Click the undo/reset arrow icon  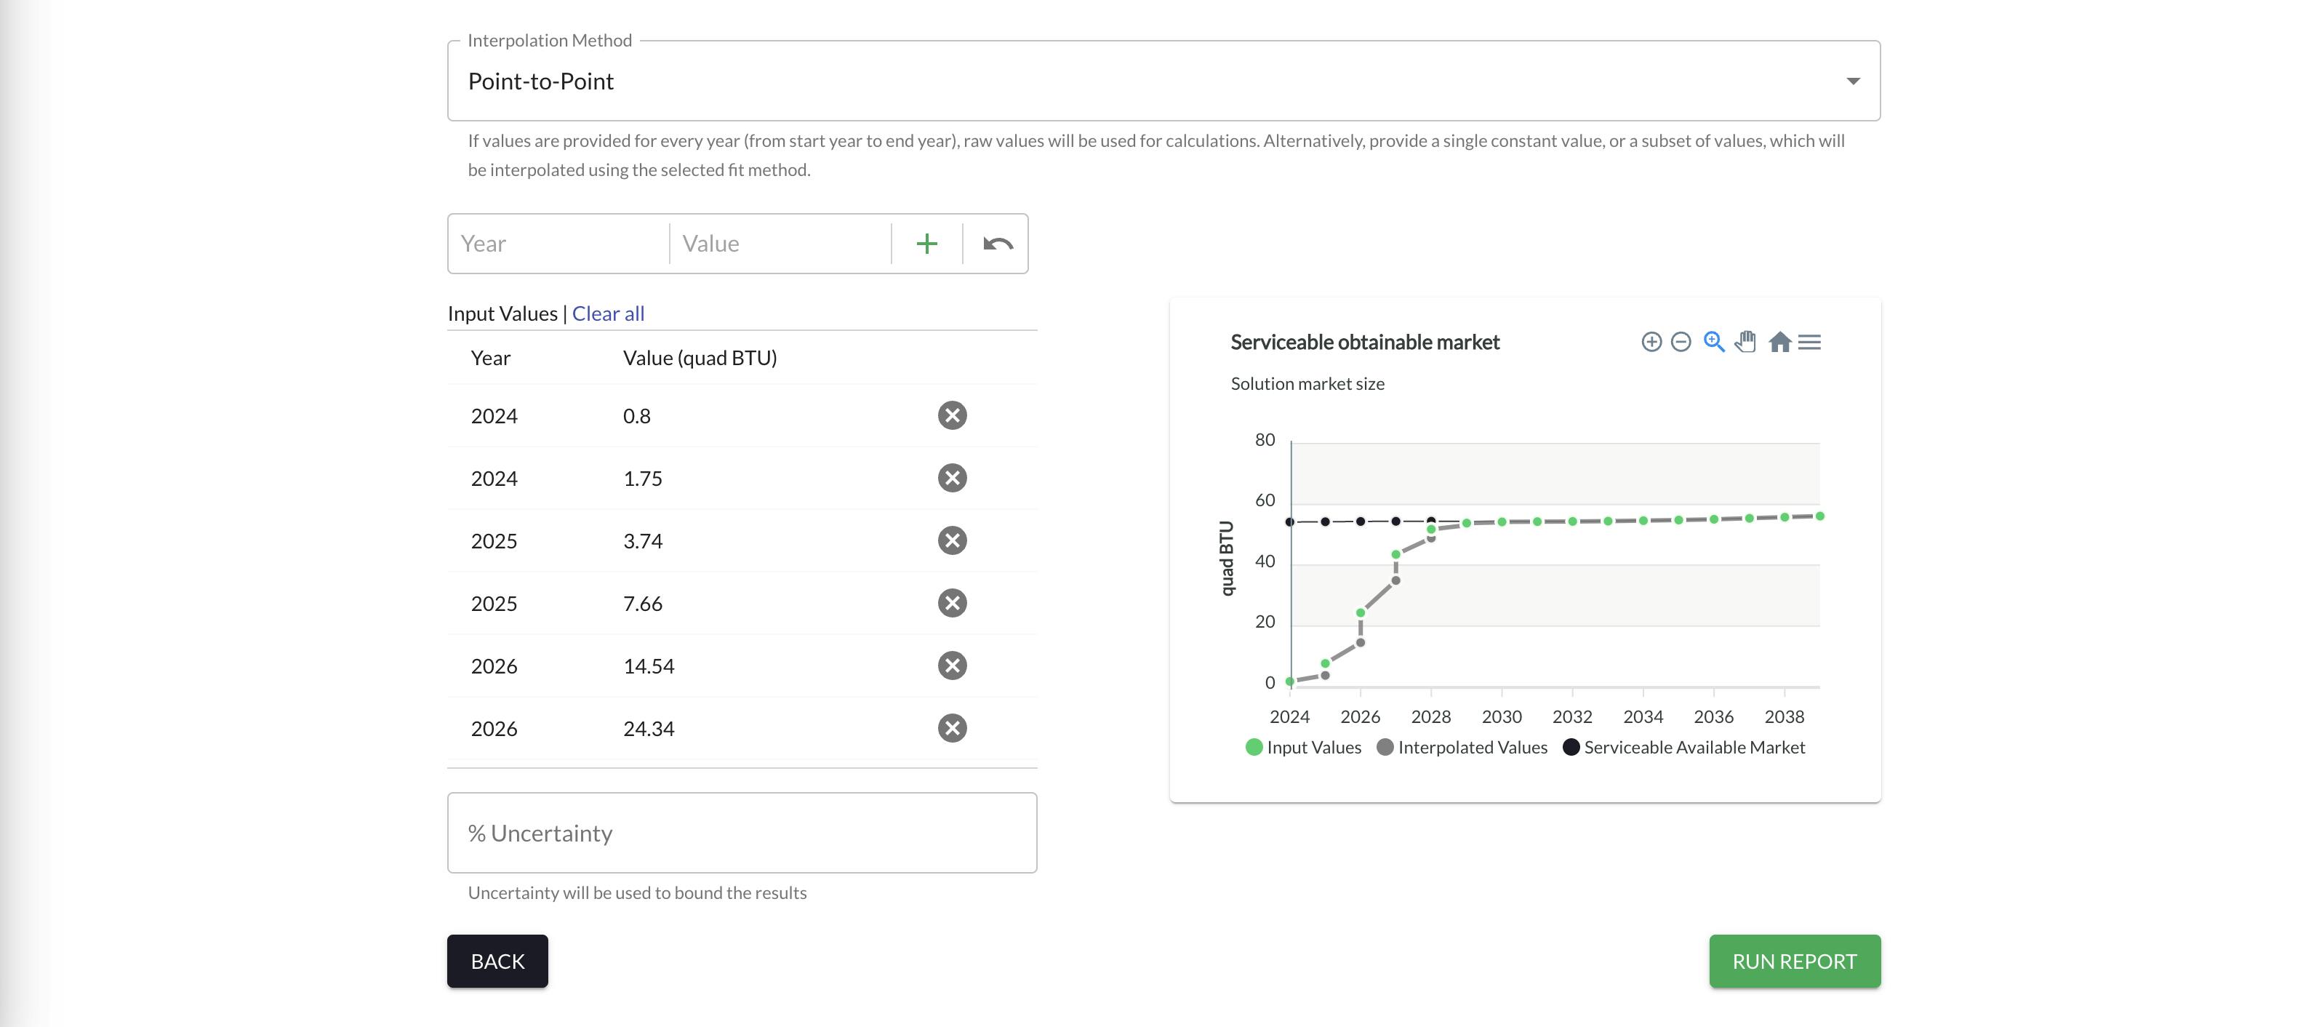tap(995, 241)
